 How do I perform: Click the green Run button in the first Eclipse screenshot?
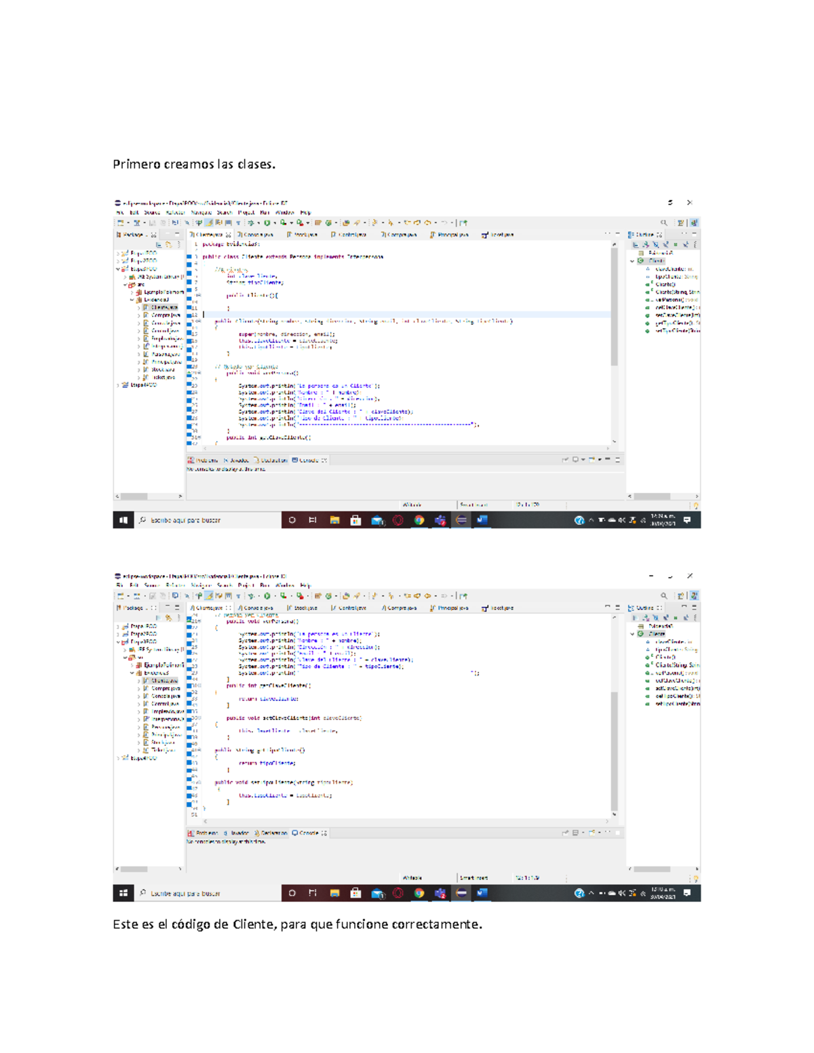tap(267, 222)
